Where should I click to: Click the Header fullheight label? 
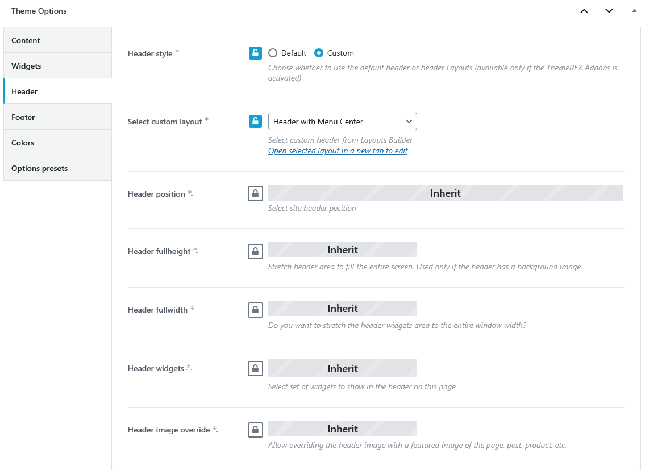[159, 251]
